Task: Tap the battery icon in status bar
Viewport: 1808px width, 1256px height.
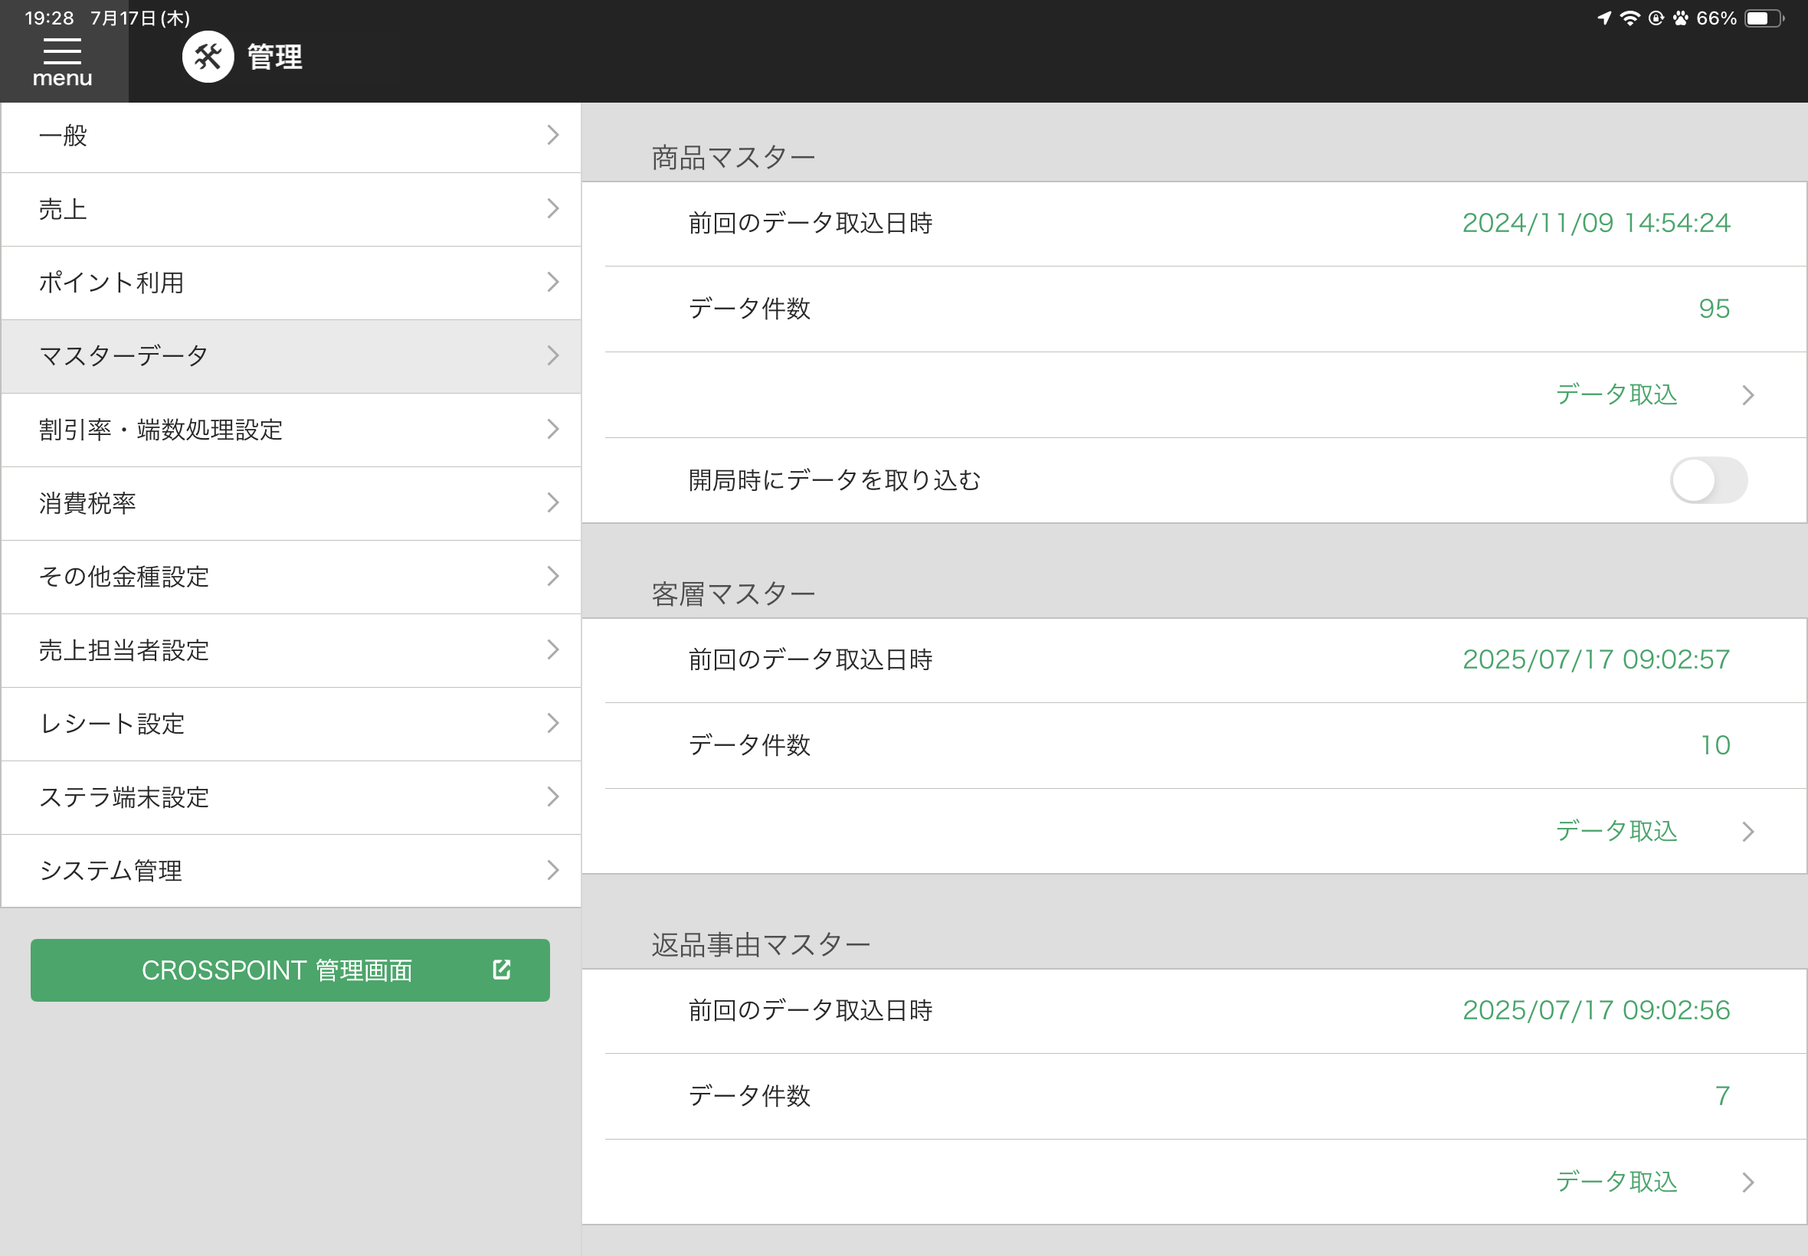Action: point(1764,18)
